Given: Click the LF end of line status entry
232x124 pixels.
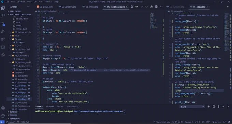Looking at the screenshot, I should [x=203, y=122].
